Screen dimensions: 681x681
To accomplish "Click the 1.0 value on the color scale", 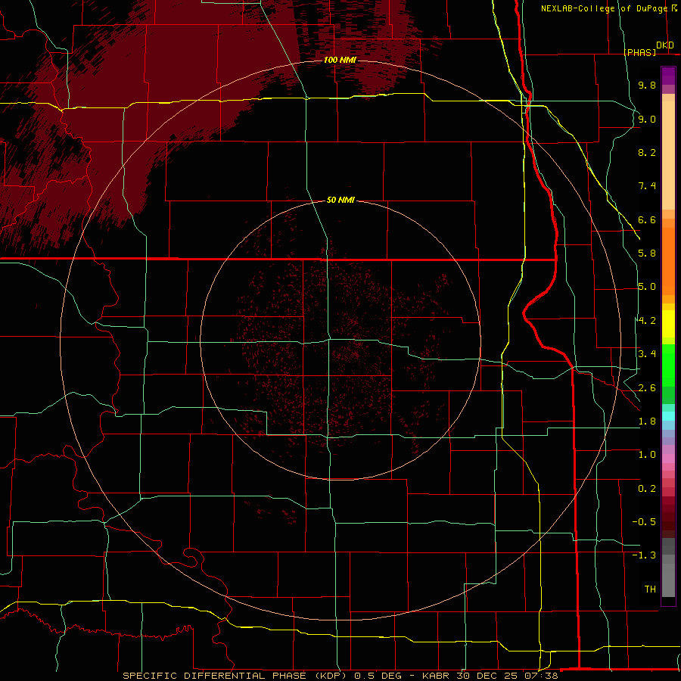I will tap(647, 455).
